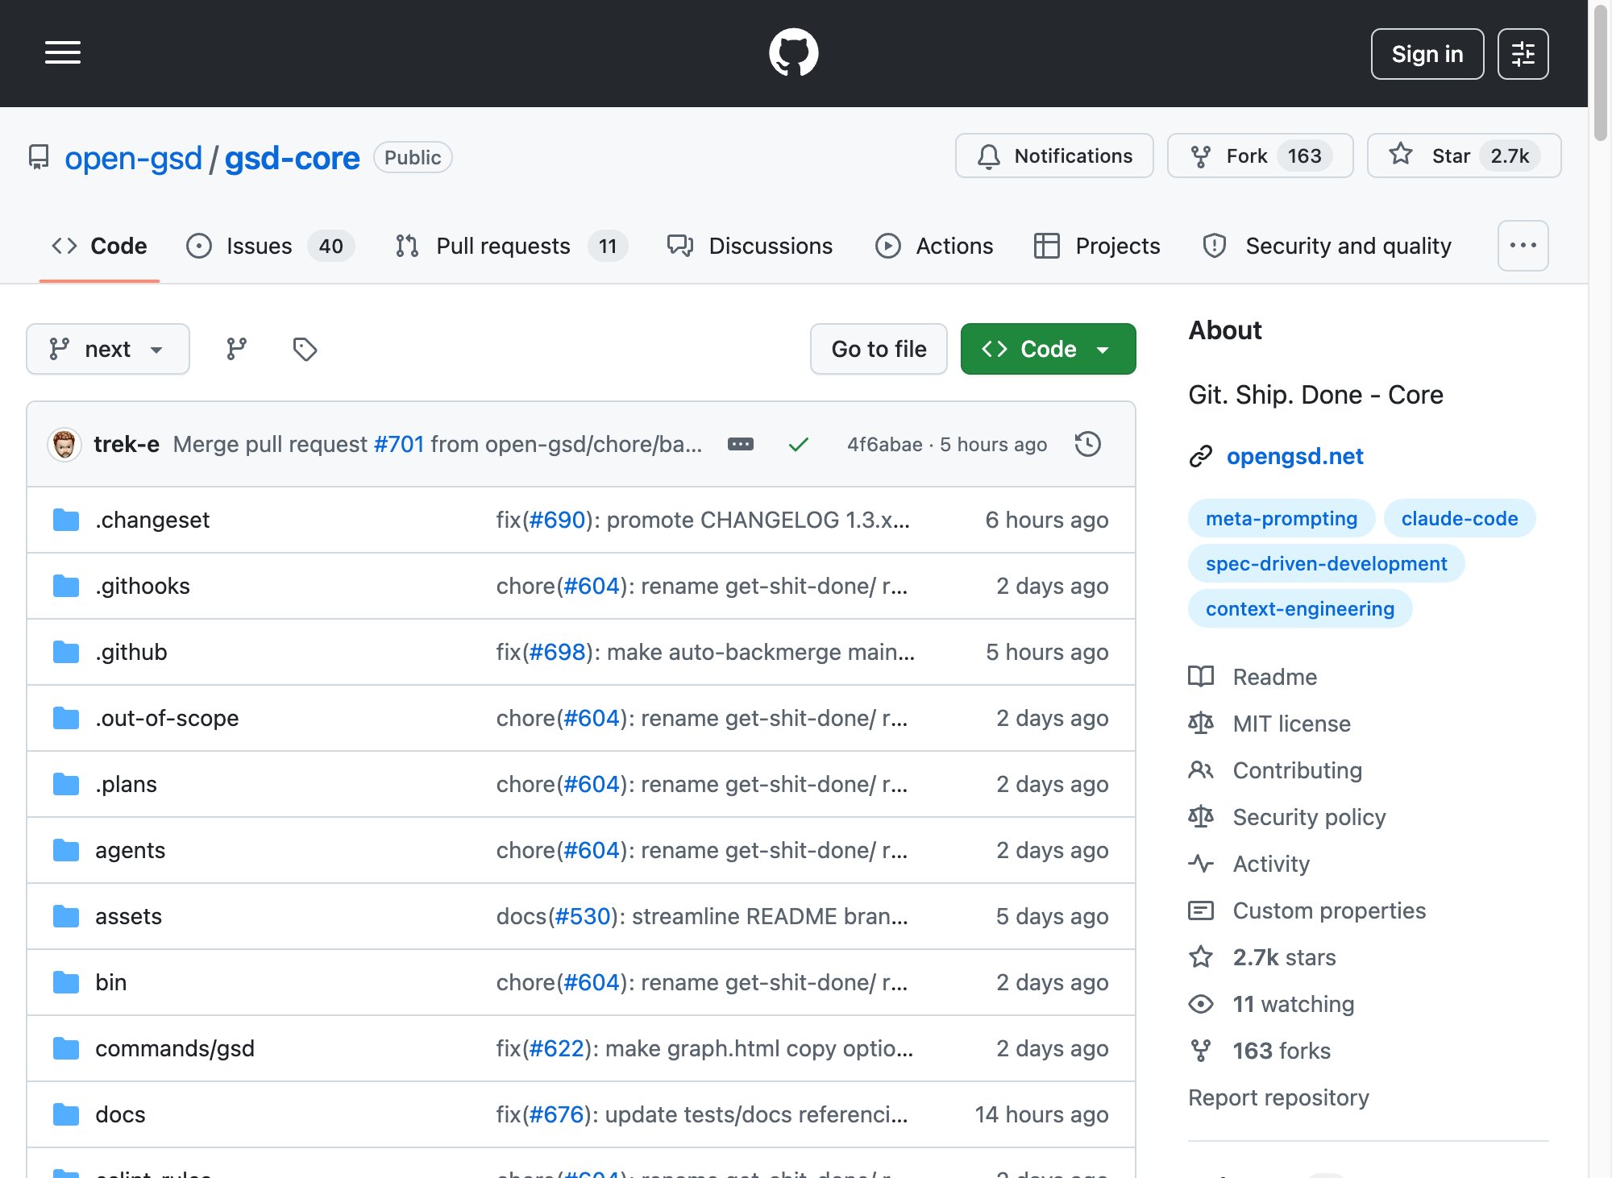Open the more tabs overflow menu

click(1523, 245)
